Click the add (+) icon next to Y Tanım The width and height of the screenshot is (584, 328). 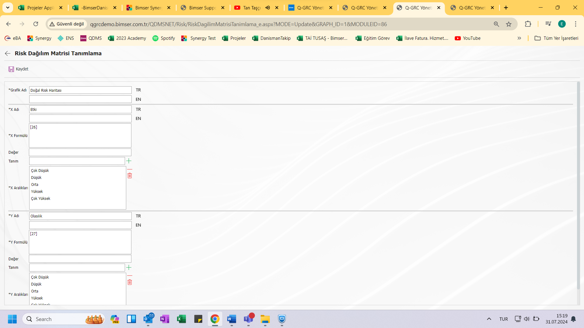point(129,268)
